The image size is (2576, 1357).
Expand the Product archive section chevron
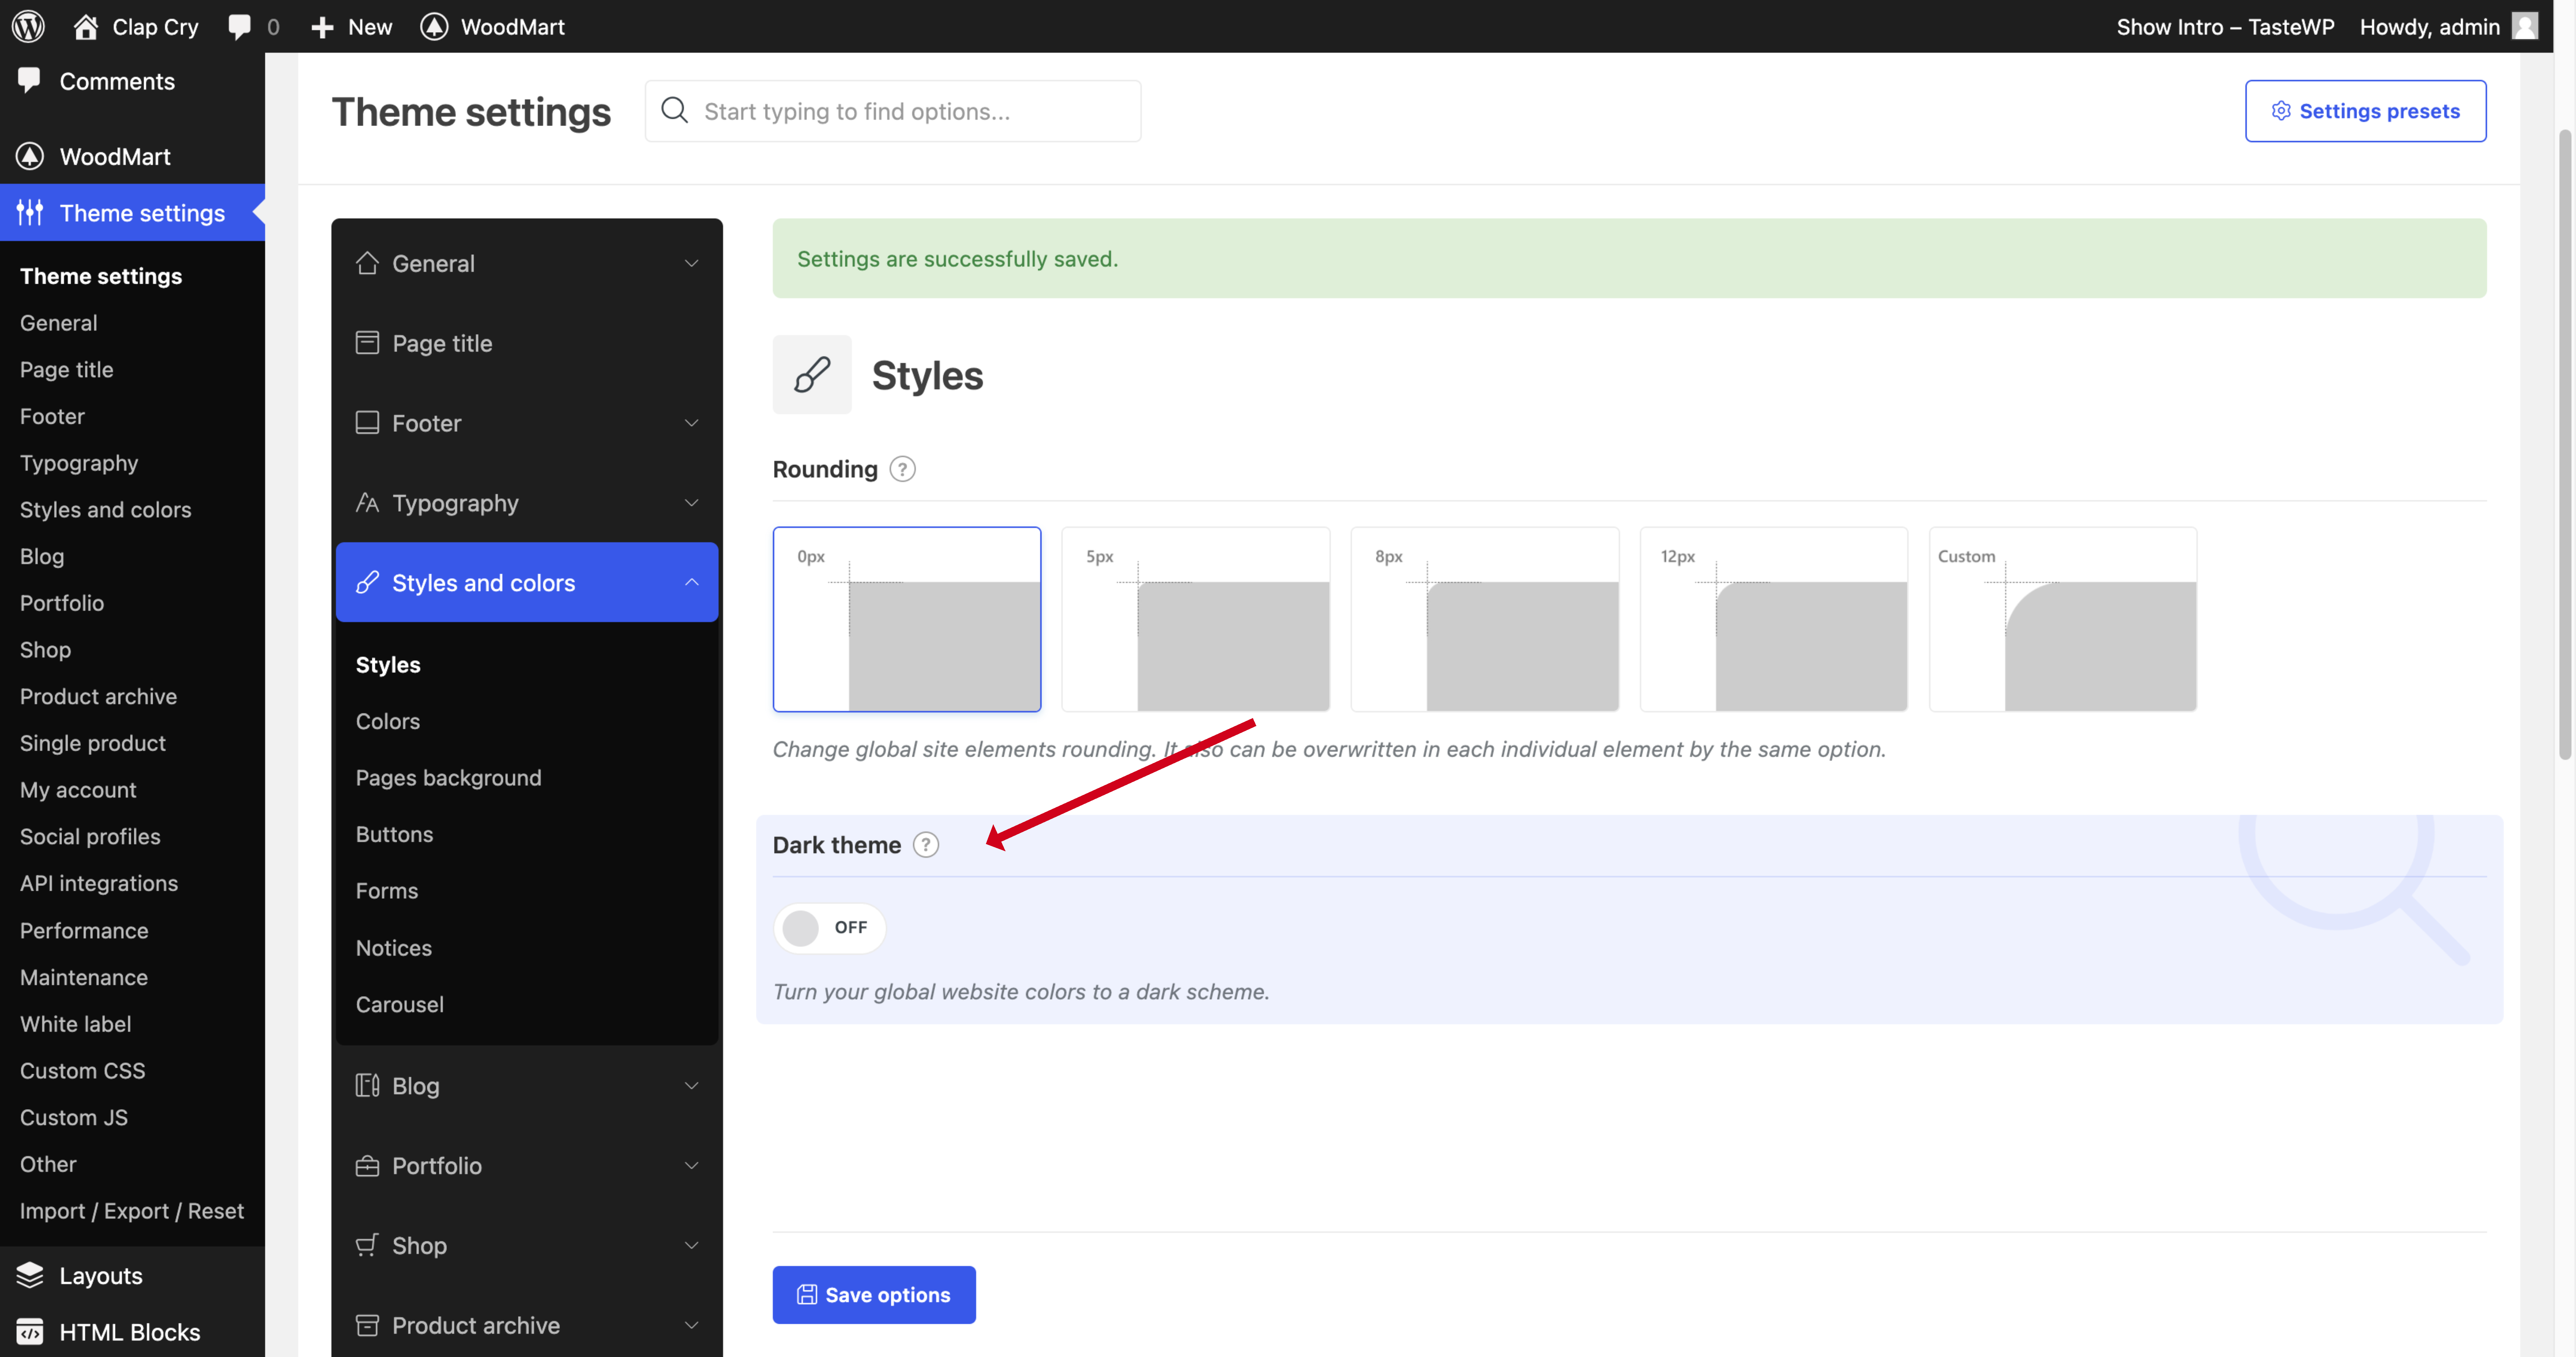(x=691, y=1325)
